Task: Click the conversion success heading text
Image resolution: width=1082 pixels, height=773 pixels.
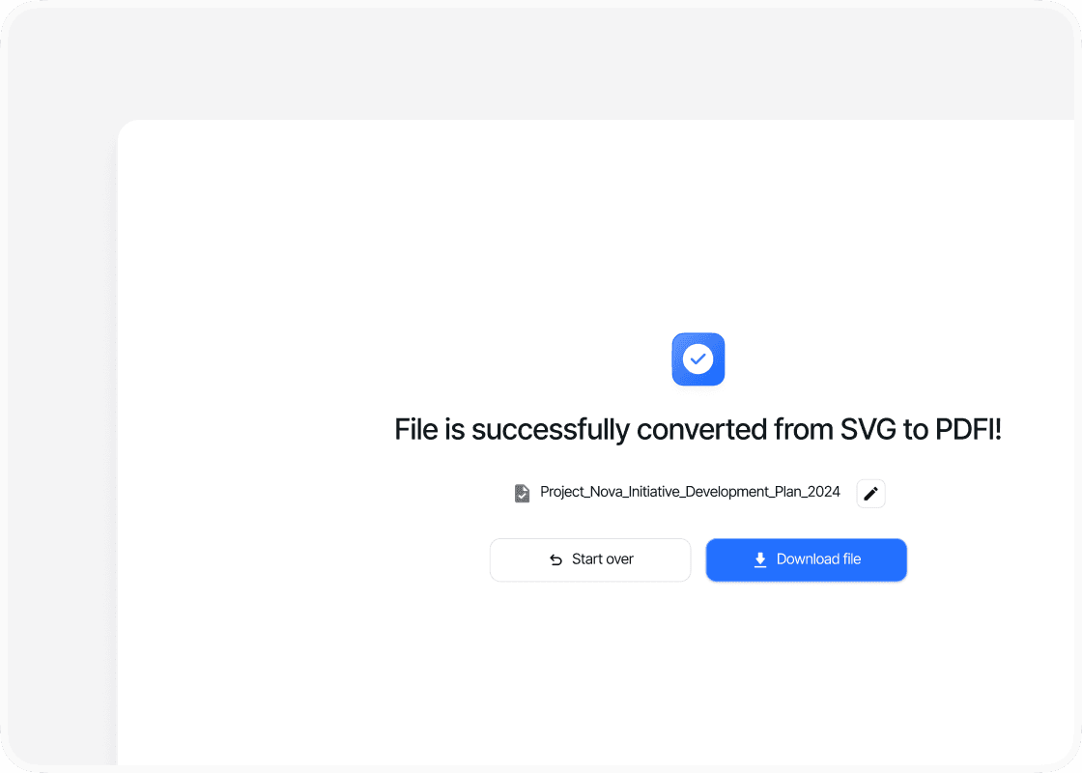Action: [698, 429]
